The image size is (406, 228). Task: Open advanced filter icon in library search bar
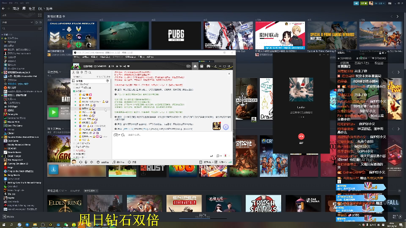40,28
